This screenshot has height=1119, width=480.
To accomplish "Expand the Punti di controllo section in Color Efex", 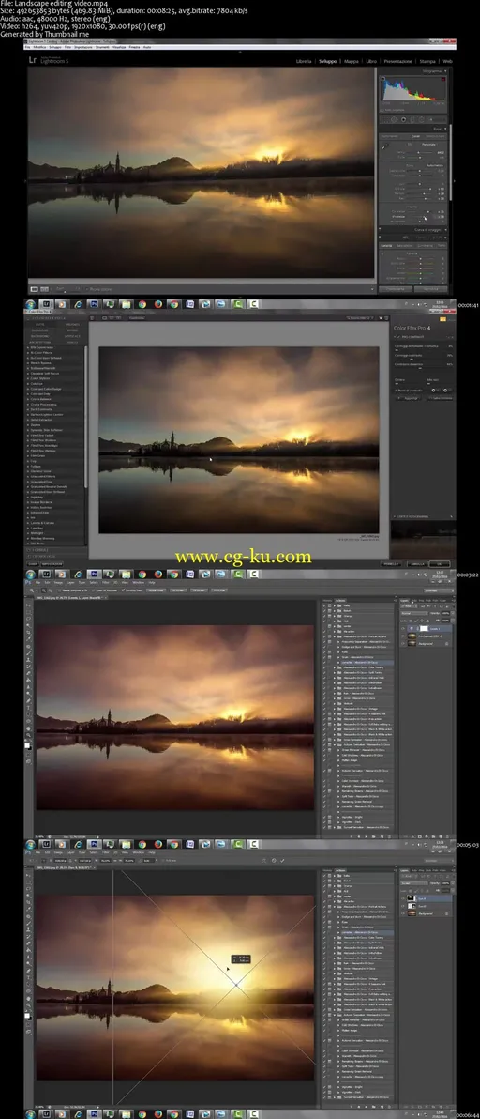I will click(396, 391).
